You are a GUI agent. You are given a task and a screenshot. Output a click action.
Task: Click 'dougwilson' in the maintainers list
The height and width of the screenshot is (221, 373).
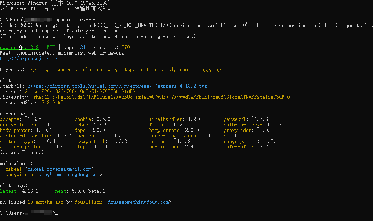tap(19, 175)
